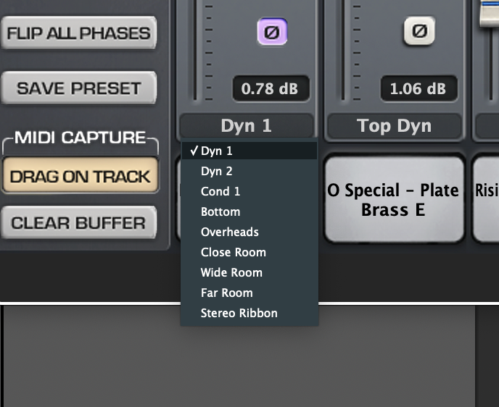Click Save Preset button

[x=79, y=88]
